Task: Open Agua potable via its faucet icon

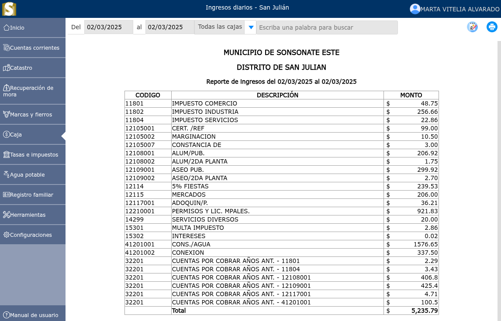Action: (7, 174)
